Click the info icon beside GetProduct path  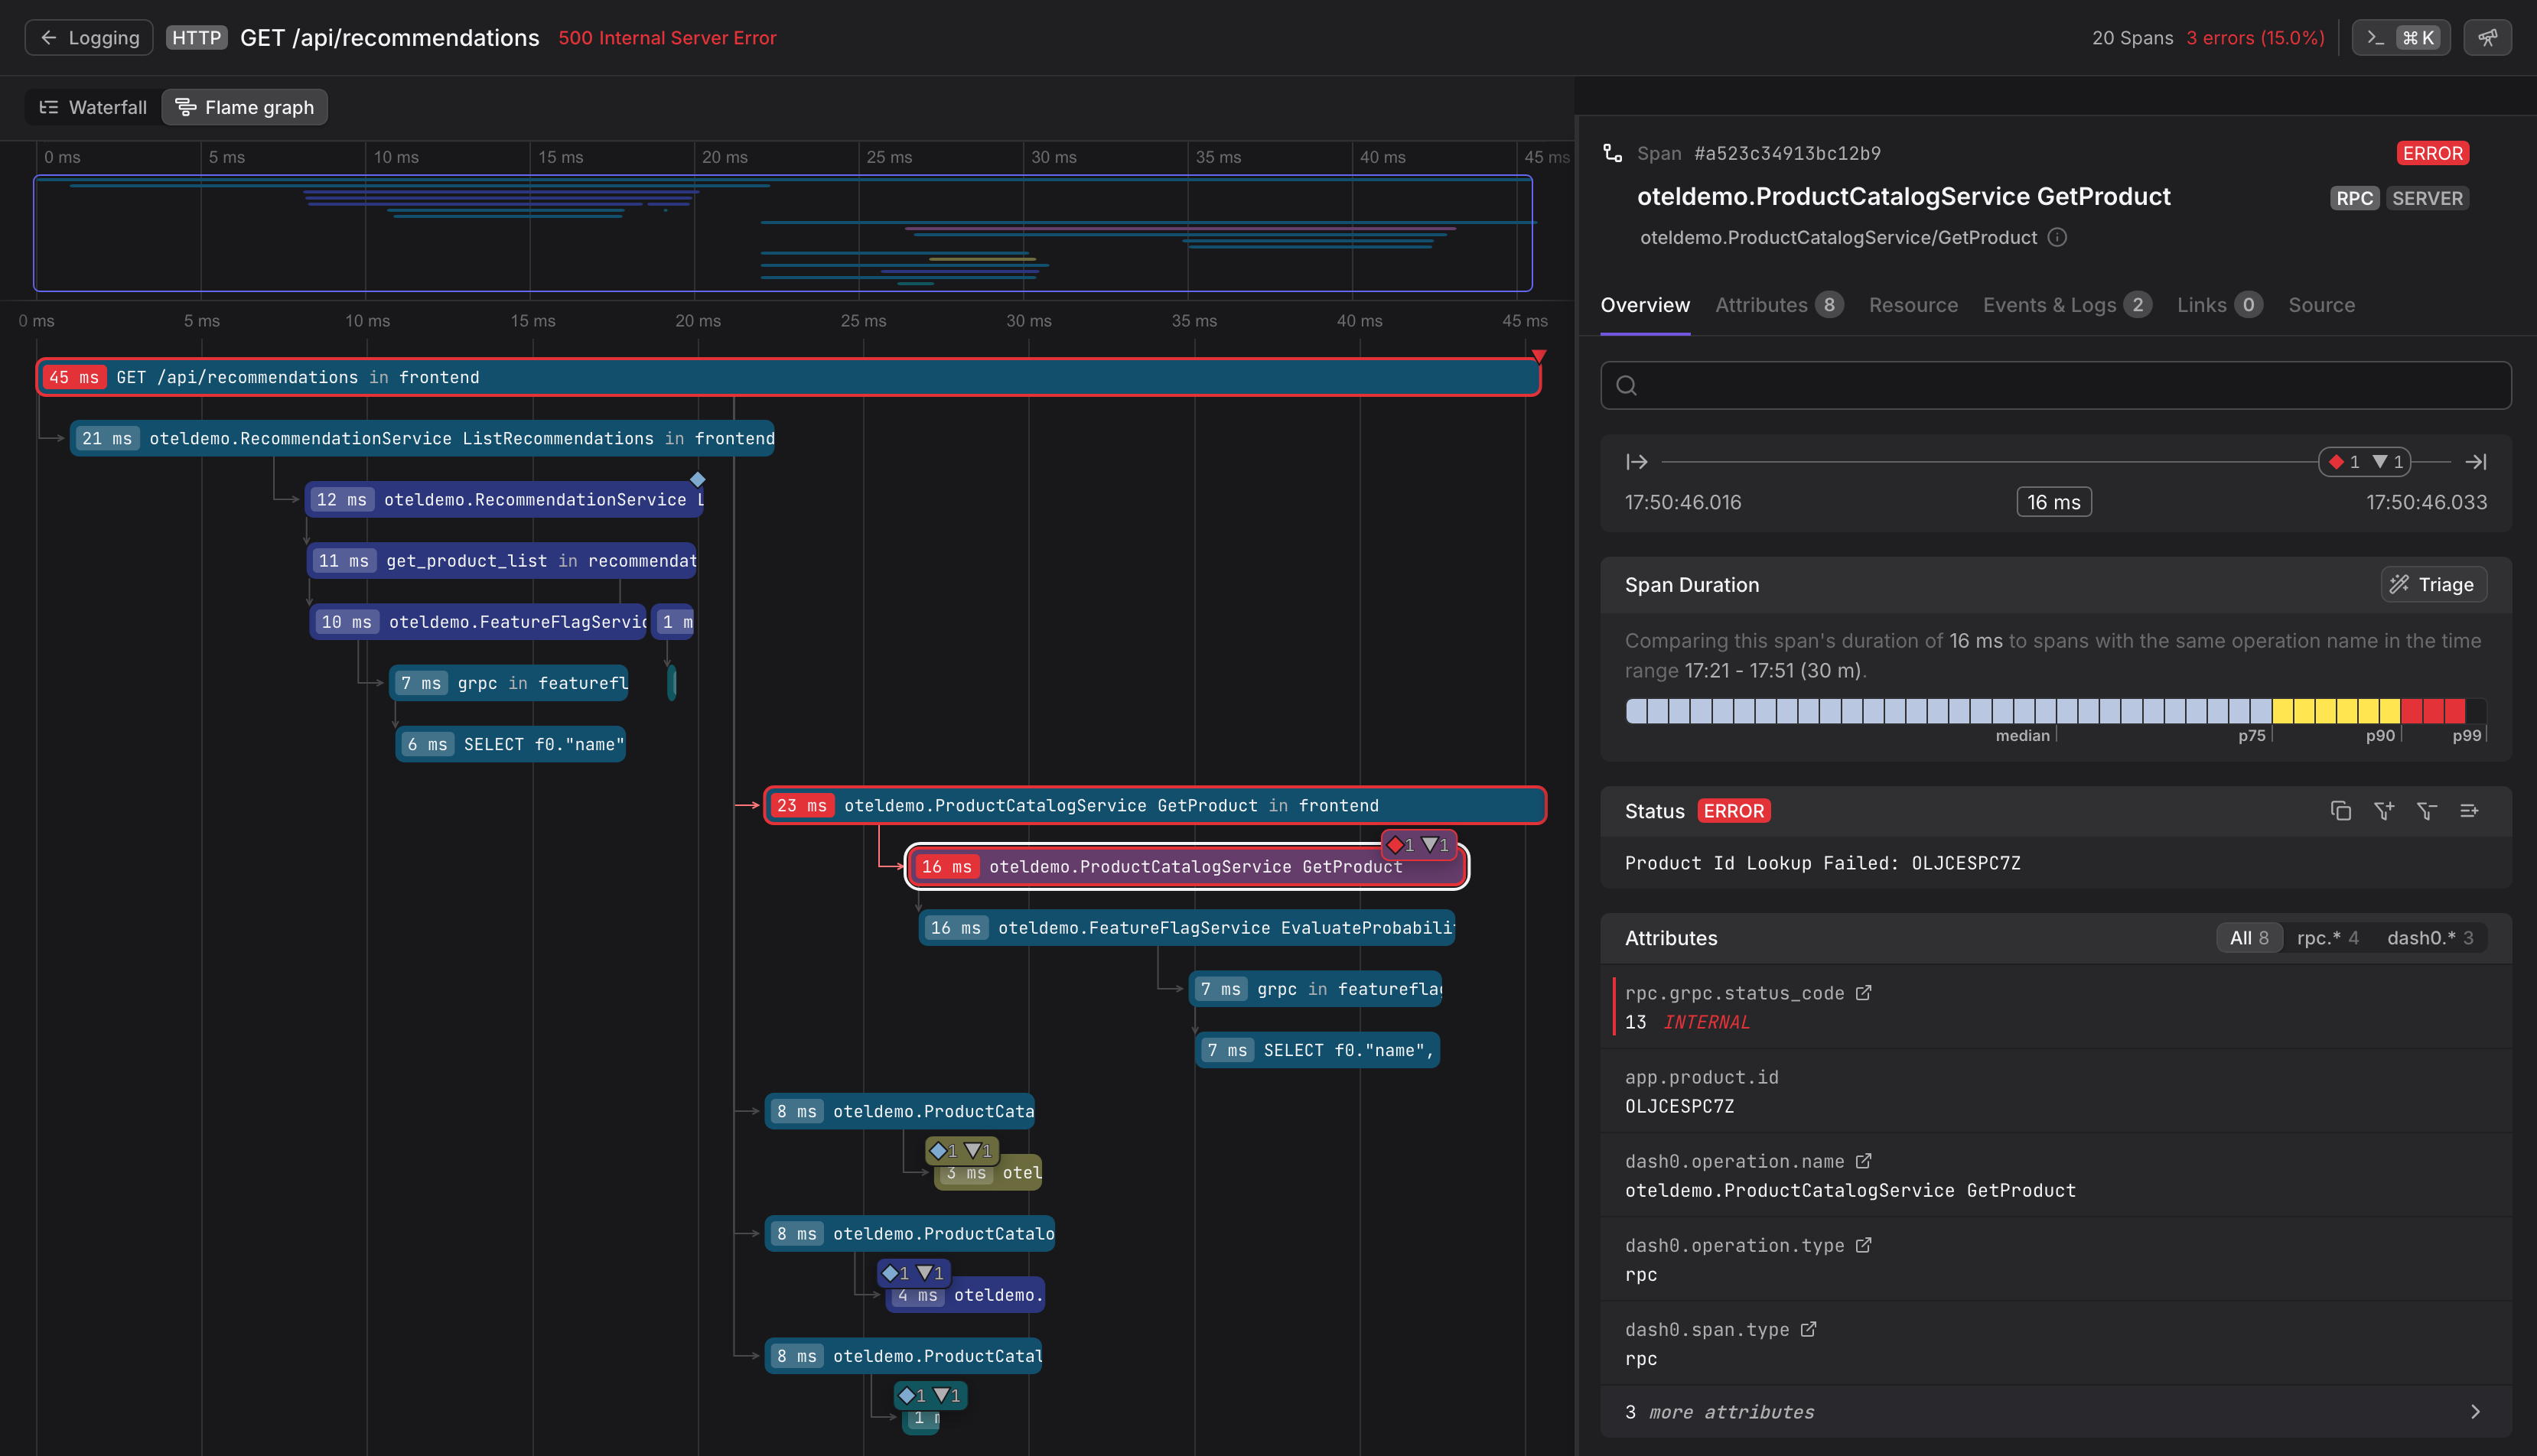pyautogui.click(x=2057, y=237)
